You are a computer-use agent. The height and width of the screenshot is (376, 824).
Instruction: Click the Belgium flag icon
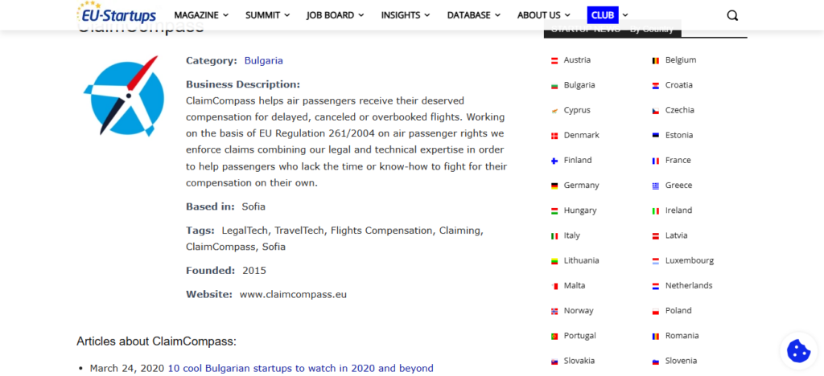coord(655,60)
